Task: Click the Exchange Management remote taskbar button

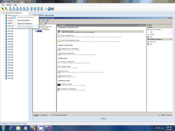Action: (60, 115)
